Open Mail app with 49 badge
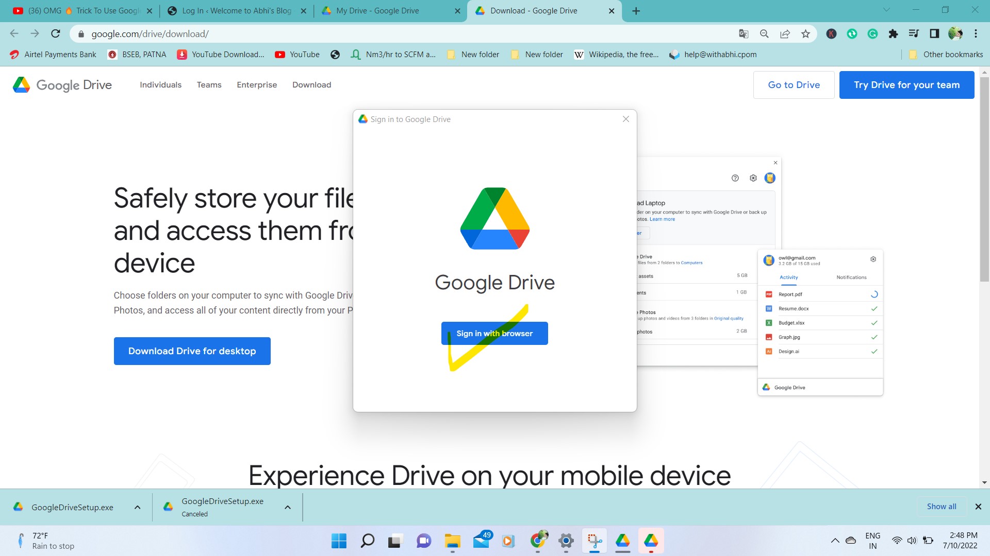 (482, 541)
